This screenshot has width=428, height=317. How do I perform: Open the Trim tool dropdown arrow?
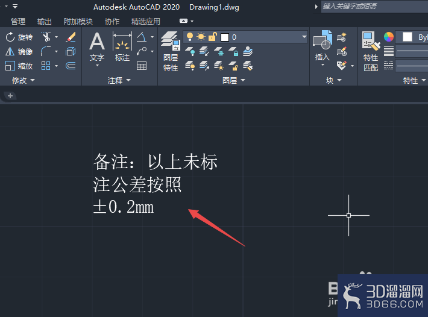pos(56,37)
